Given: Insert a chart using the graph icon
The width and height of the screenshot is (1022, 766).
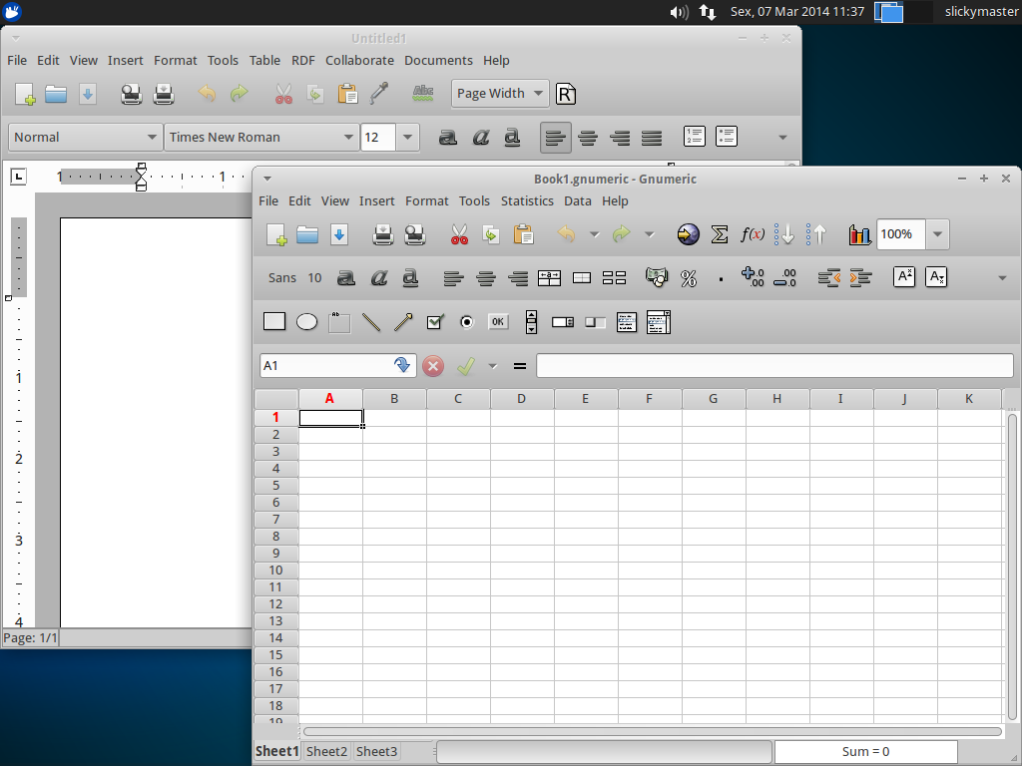Looking at the screenshot, I should pyautogui.click(x=859, y=235).
